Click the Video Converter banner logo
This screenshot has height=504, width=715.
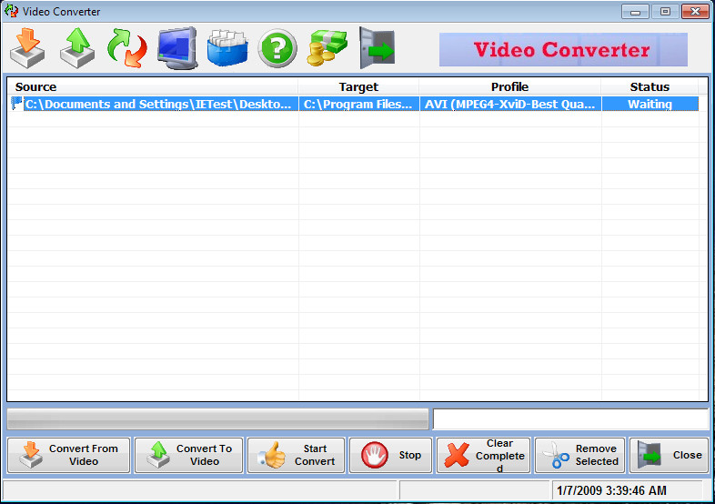coord(563,49)
